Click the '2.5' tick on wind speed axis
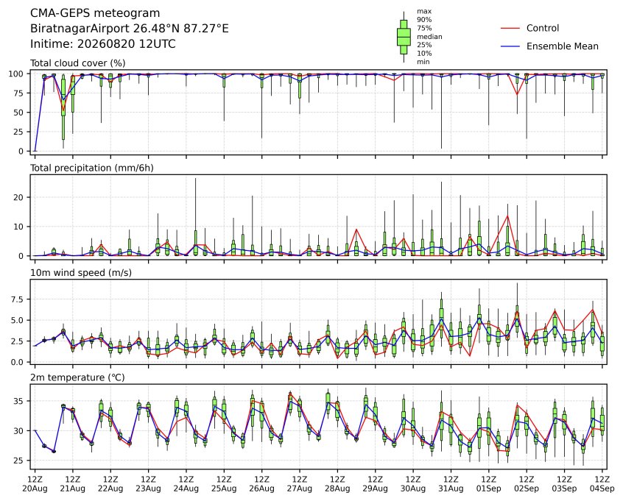This screenshot has width=623, height=501. pyautogui.click(x=18, y=341)
